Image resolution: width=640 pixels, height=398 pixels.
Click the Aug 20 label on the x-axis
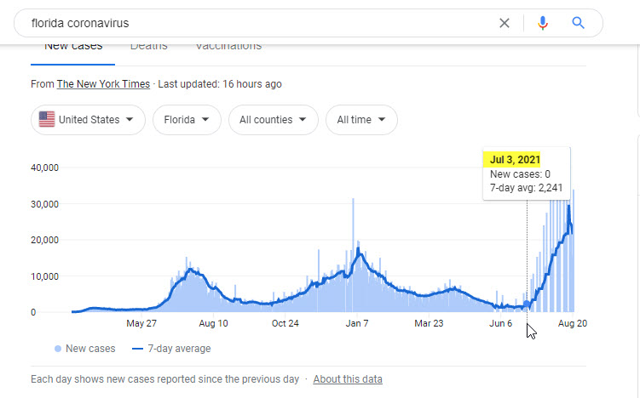click(573, 323)
